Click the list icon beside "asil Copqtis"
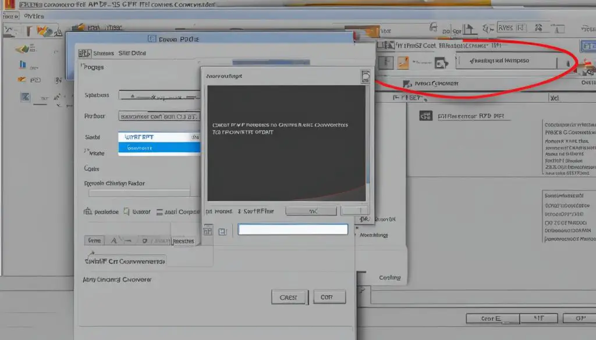 coord(159,212)
